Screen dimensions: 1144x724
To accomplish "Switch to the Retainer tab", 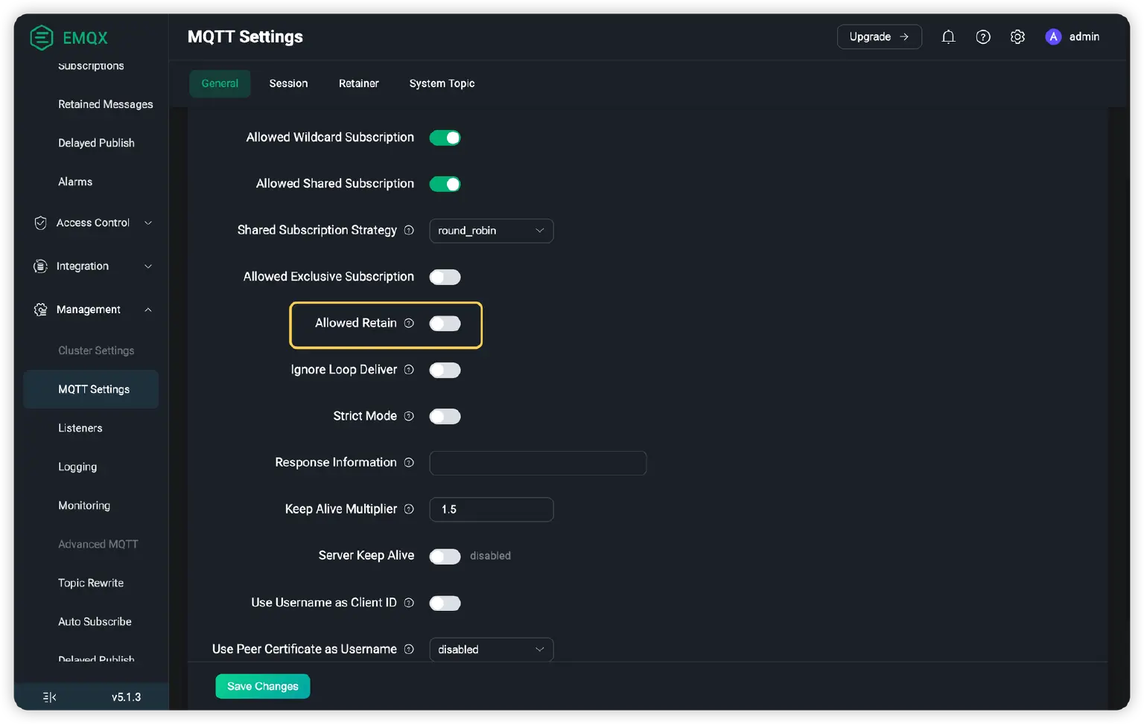I will (358, 83).
